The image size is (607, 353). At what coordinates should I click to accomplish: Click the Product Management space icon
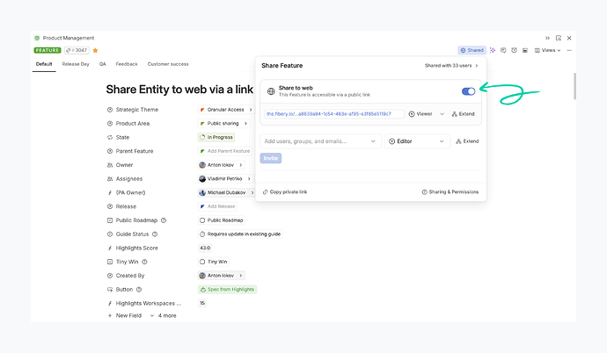click(37, 38)
